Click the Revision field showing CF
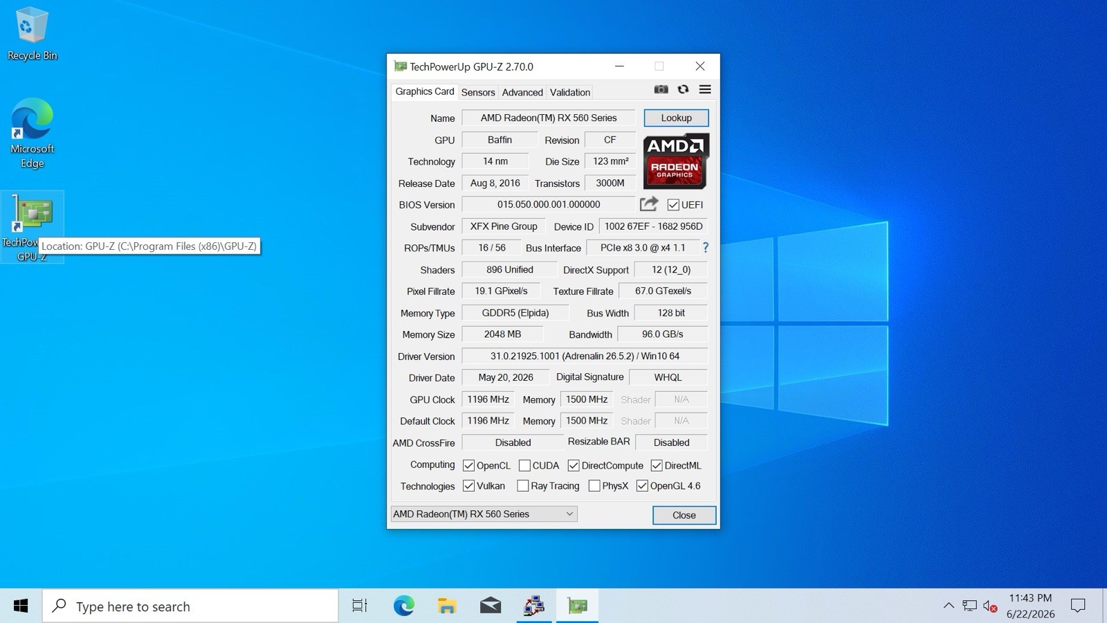 point(610,140)
